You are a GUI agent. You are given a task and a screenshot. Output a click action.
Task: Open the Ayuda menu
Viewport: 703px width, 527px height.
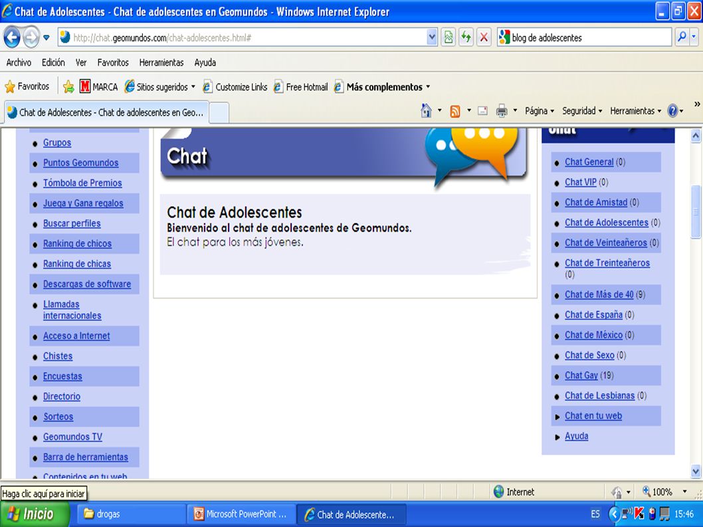tap(205, 62)
